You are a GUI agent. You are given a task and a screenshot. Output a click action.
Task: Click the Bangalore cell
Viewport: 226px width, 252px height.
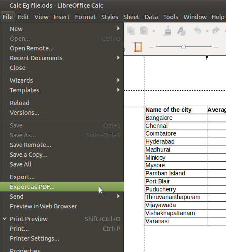point(176,118)
